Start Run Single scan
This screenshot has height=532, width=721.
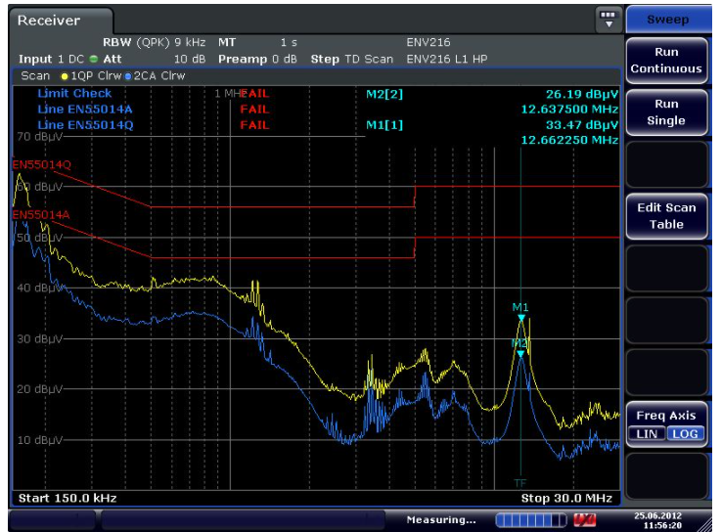click(x=666, y=112)
